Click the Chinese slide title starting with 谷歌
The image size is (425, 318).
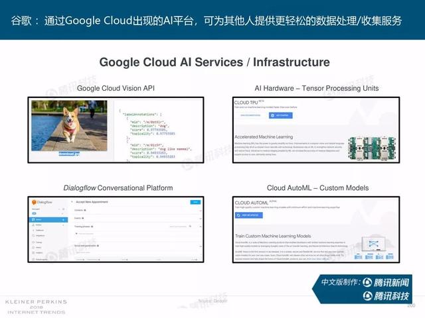coord(207,21)
